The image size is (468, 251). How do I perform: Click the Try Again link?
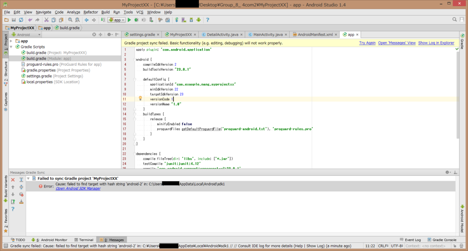tap(367, 43)
